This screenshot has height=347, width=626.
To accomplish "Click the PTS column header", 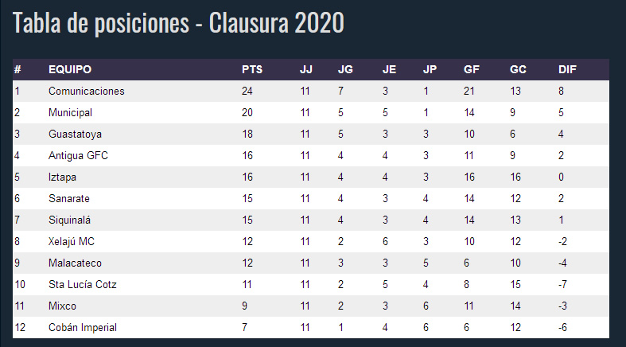I will [252, 69].
